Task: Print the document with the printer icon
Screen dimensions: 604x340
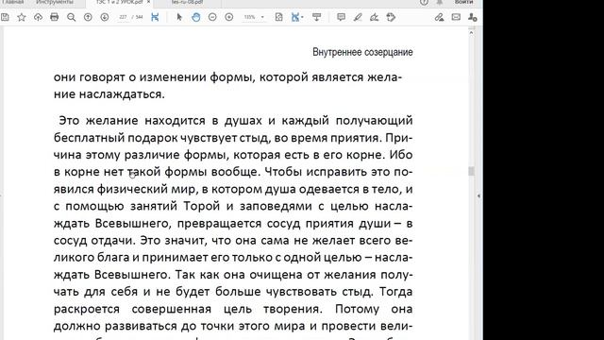Action: coord(55,17)
